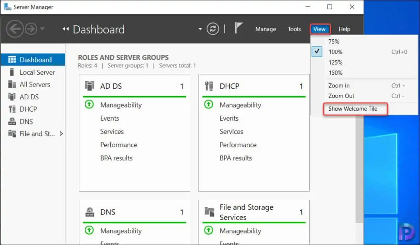This screenshot has width=420, height=245.
Task: Set zoom to 150%
Action: click(365, 73)
